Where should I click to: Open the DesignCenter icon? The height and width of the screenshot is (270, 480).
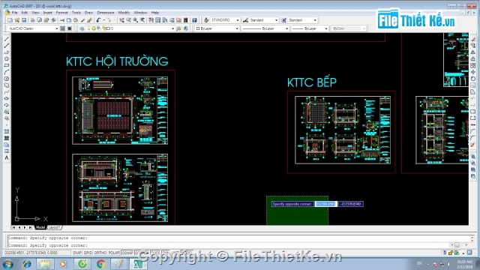coord(158,20)
